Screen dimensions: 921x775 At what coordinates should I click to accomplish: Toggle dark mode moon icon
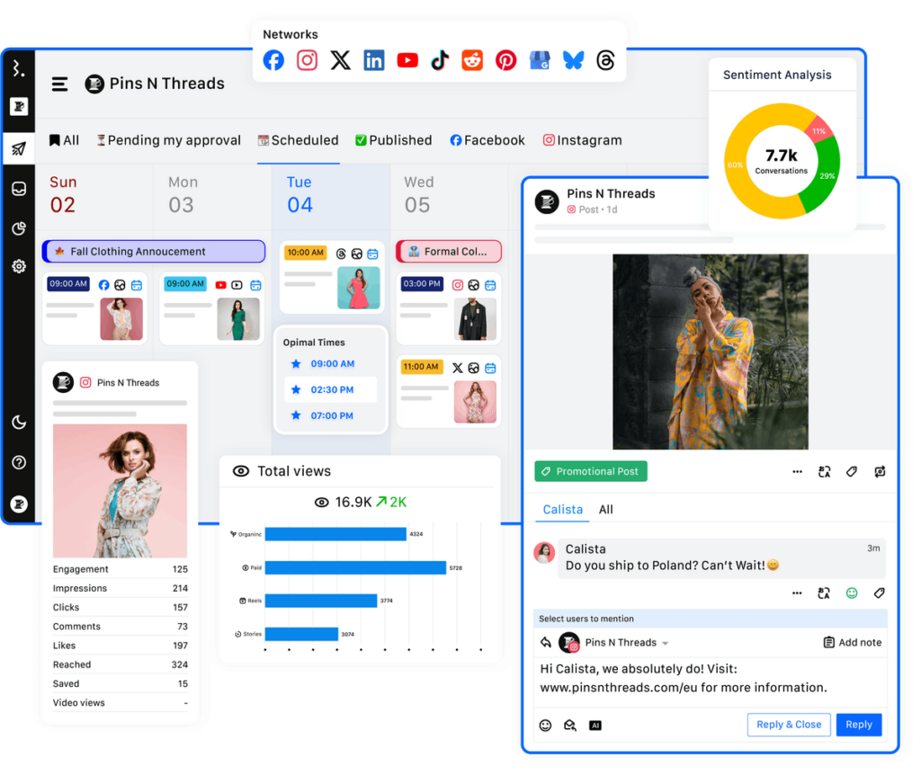pos(18,423)
